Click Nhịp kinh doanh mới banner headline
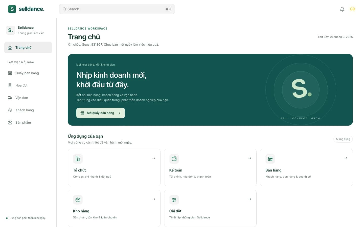 pyautogui.click(x=111, y=80)
